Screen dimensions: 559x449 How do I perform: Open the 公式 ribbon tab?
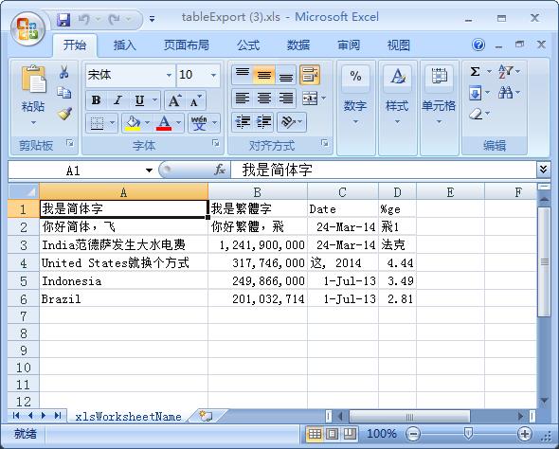point(248,45)
